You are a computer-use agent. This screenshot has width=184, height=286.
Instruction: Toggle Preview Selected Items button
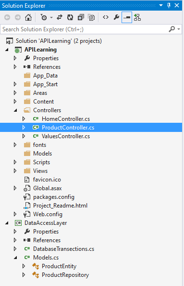(x=127, y=17)
